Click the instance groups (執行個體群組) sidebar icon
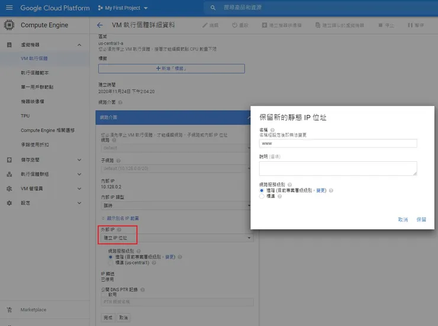438x326 pixels. [9, 174]
